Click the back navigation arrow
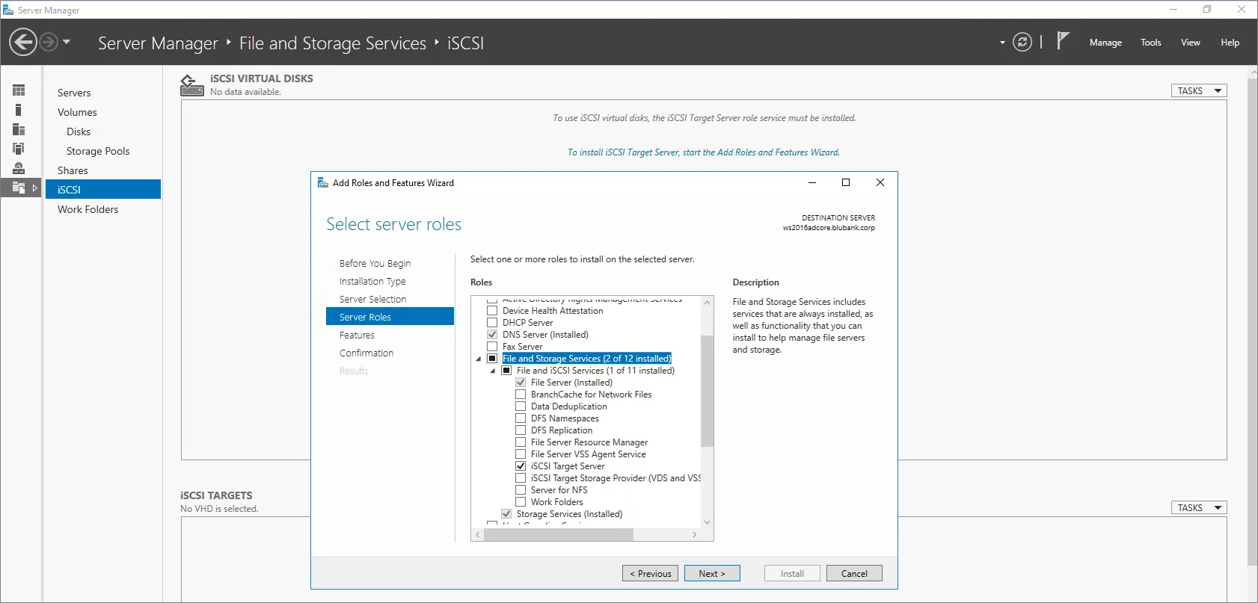The width and height of the screenshot is (1258, 603). click(x=23, y=42)
